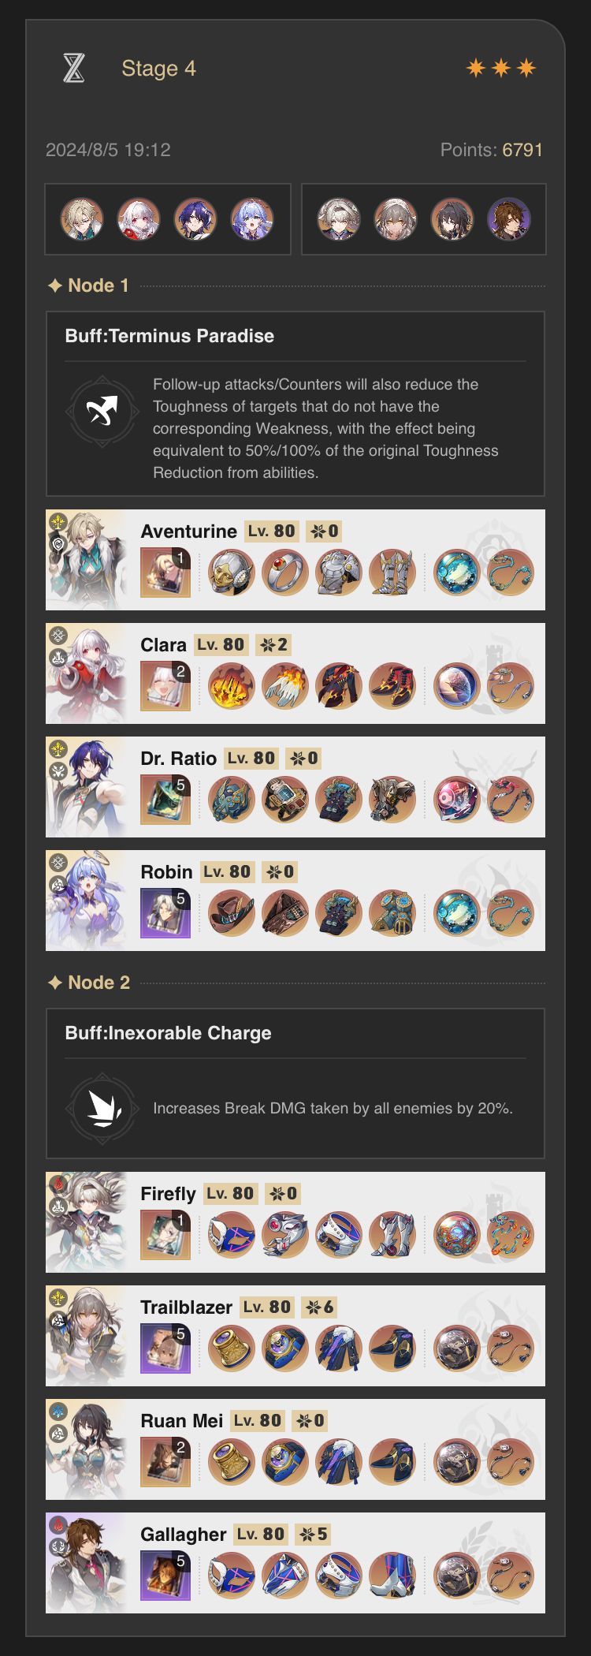The width and height of the screenshot is (591, 1656).
Task: Open Trailblazer's purple light cone icon
Action: click(x=165, y=1348)
